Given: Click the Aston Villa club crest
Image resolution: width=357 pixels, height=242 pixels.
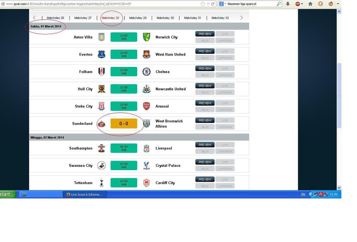Looking at the screenshot, I should 102,37.
